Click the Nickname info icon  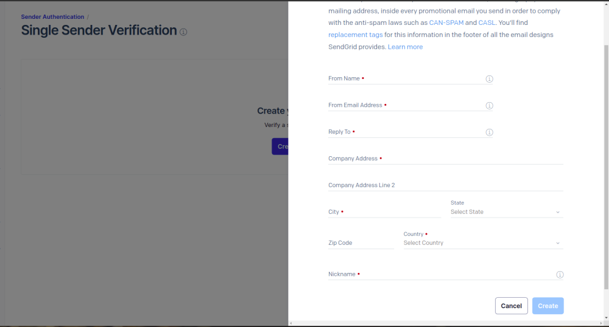click(560, 275)
